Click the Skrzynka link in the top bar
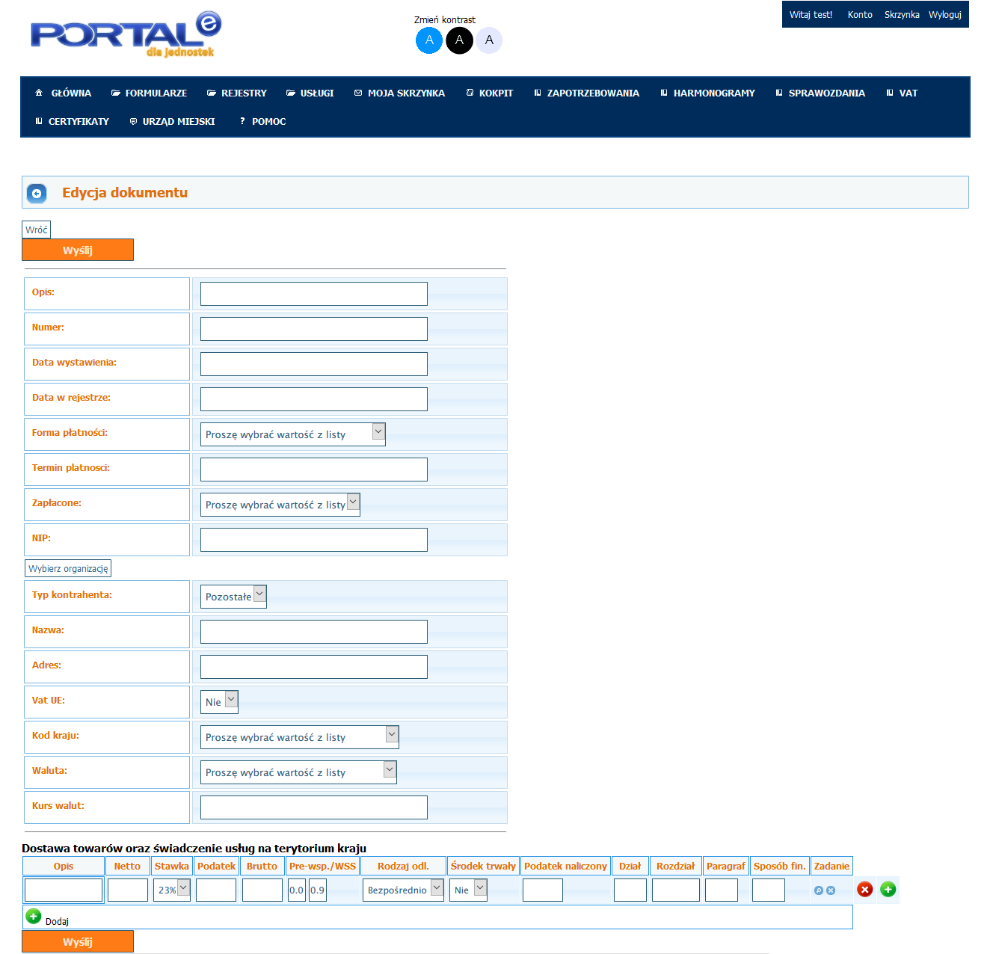The image size is (996, 954). click(902, 15)
